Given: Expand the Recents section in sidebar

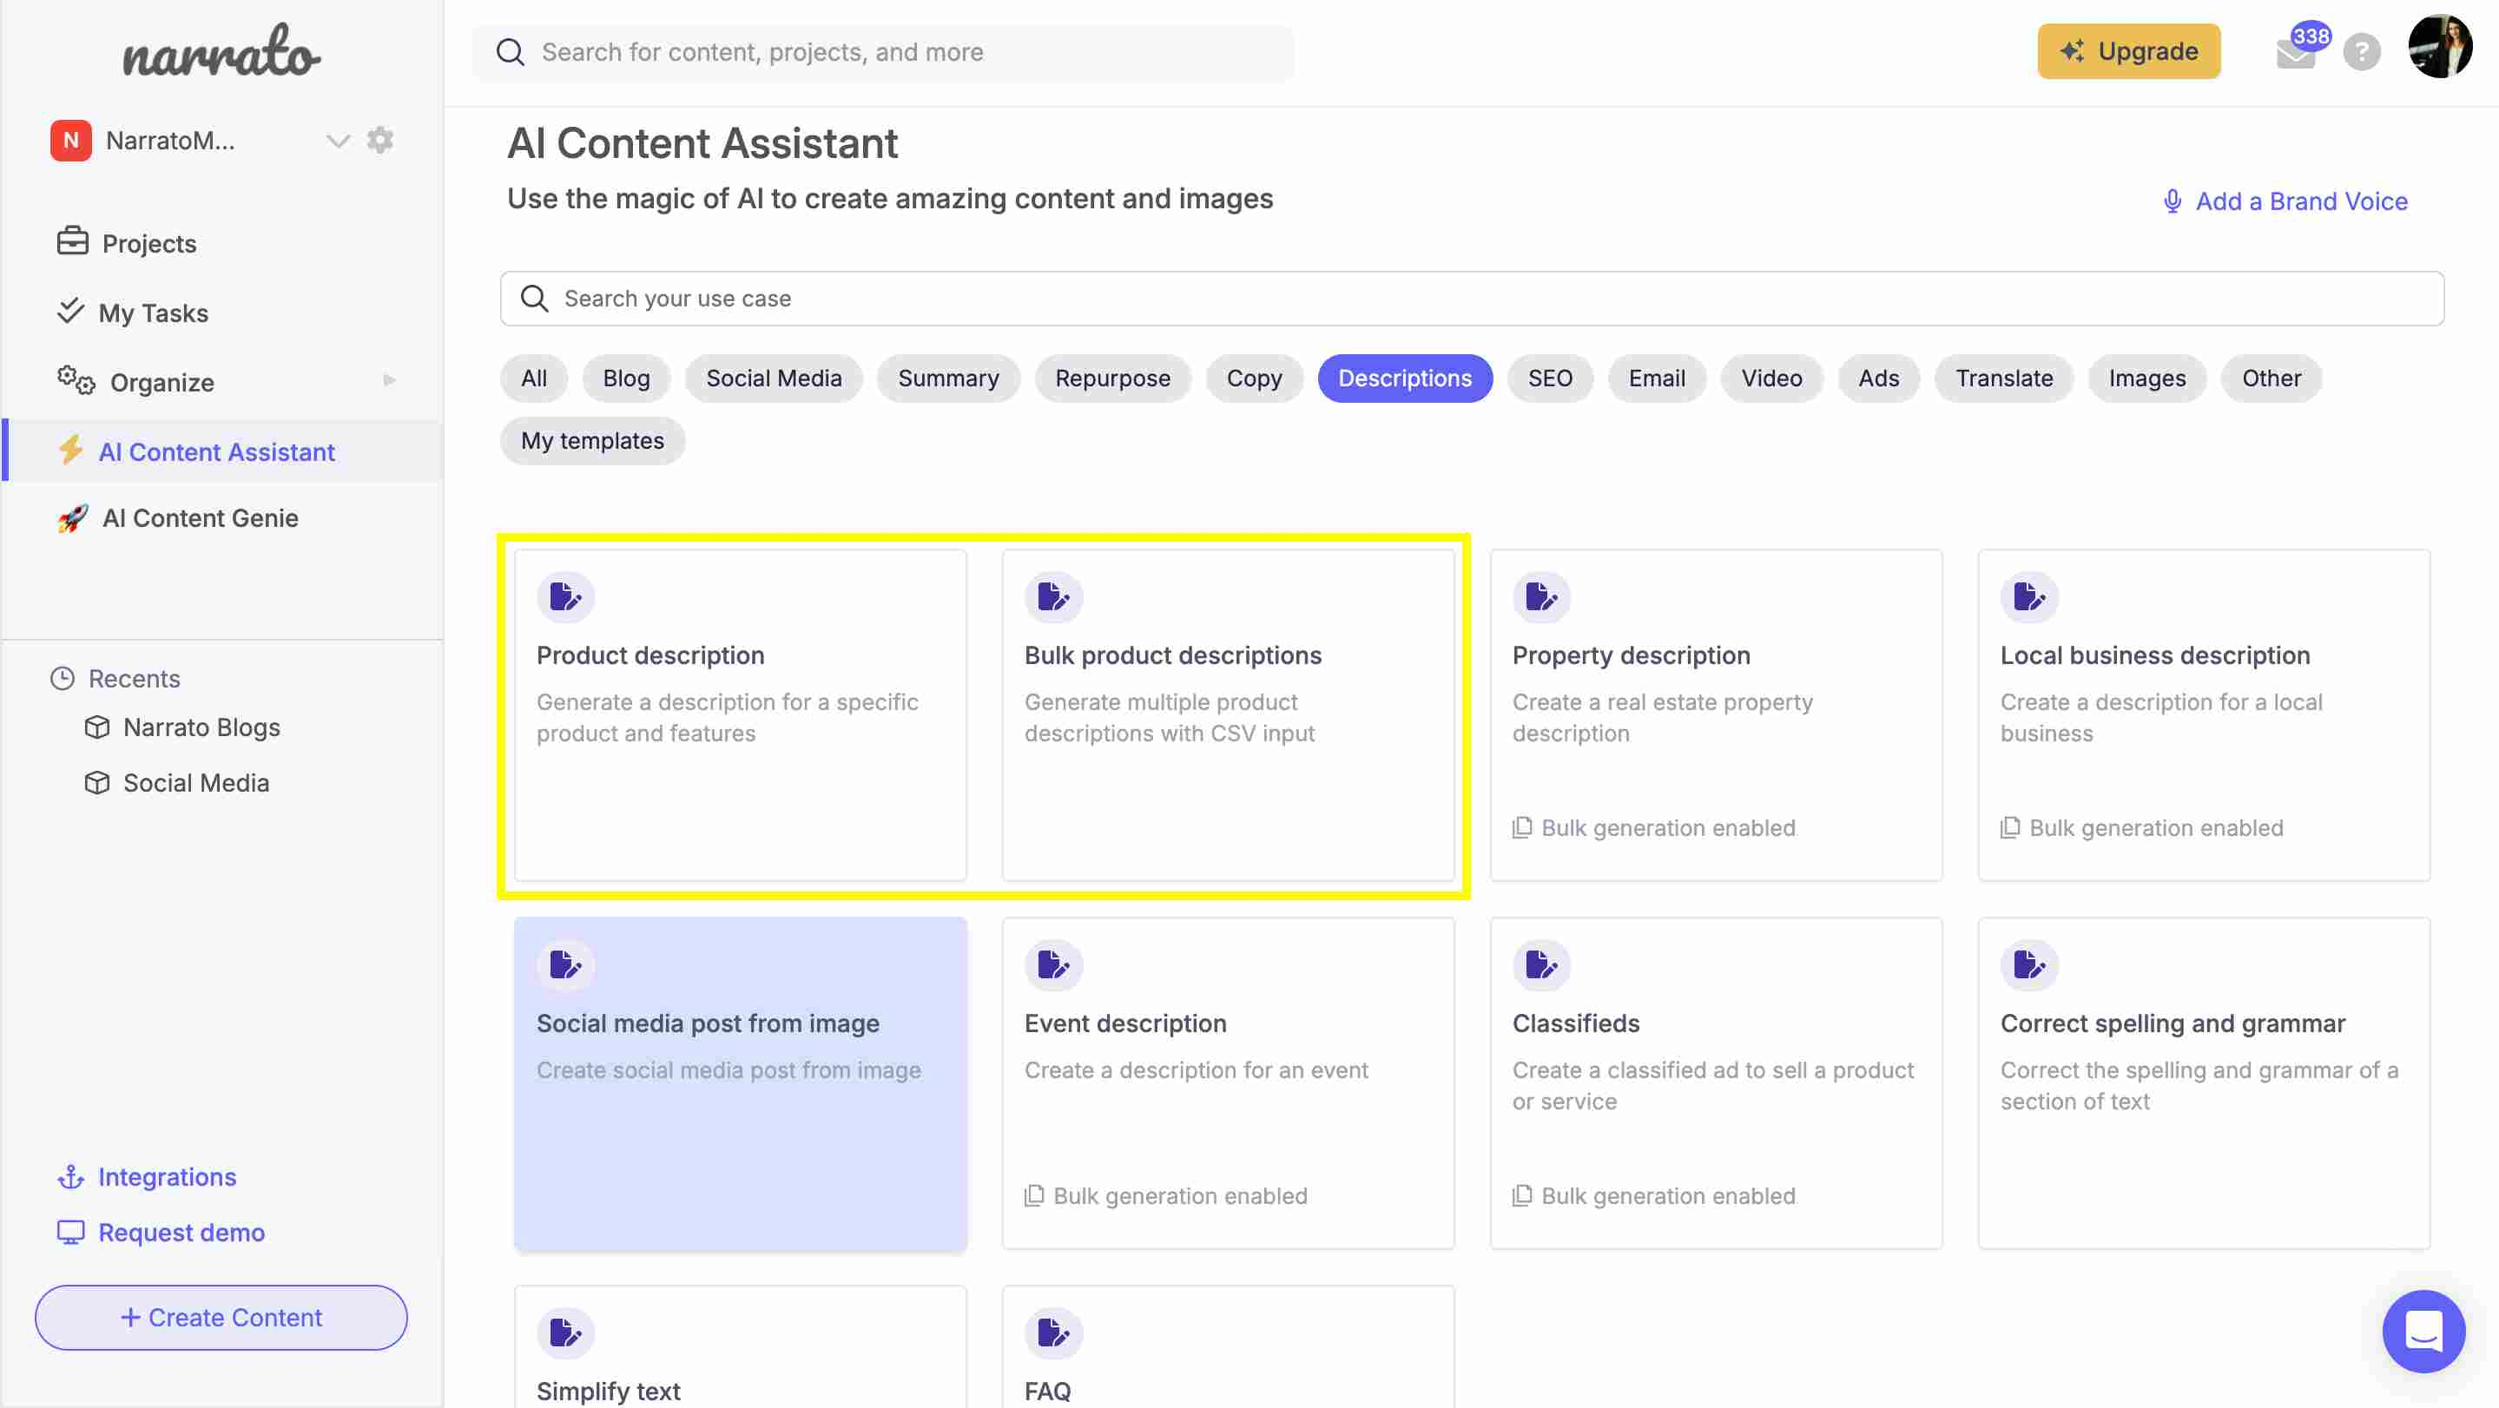Looking at the screenshot, I should [132, 677].
